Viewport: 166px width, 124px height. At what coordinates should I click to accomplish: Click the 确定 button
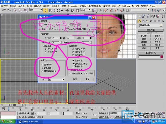(x=75, y=79)
